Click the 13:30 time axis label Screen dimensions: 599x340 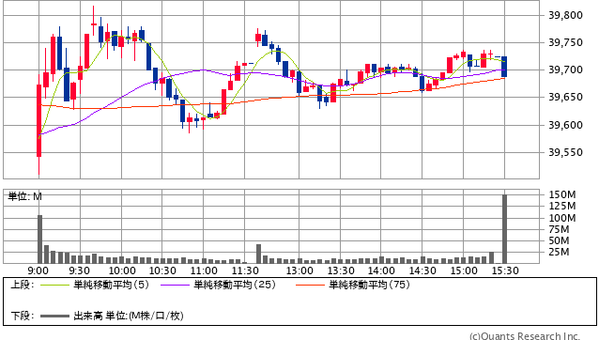[341, 270]
